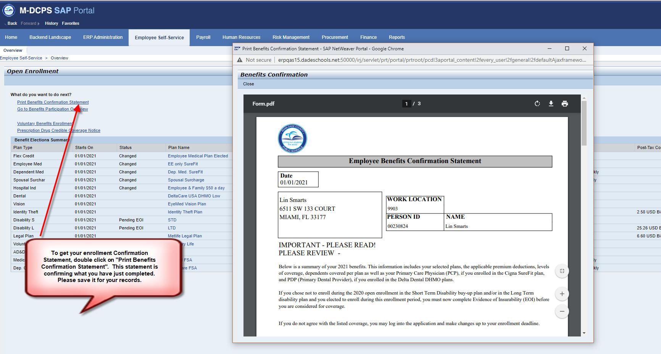661x354 pixels.
Task: Rotate the PDF using the rotate icon
Action: pos(537,104)
